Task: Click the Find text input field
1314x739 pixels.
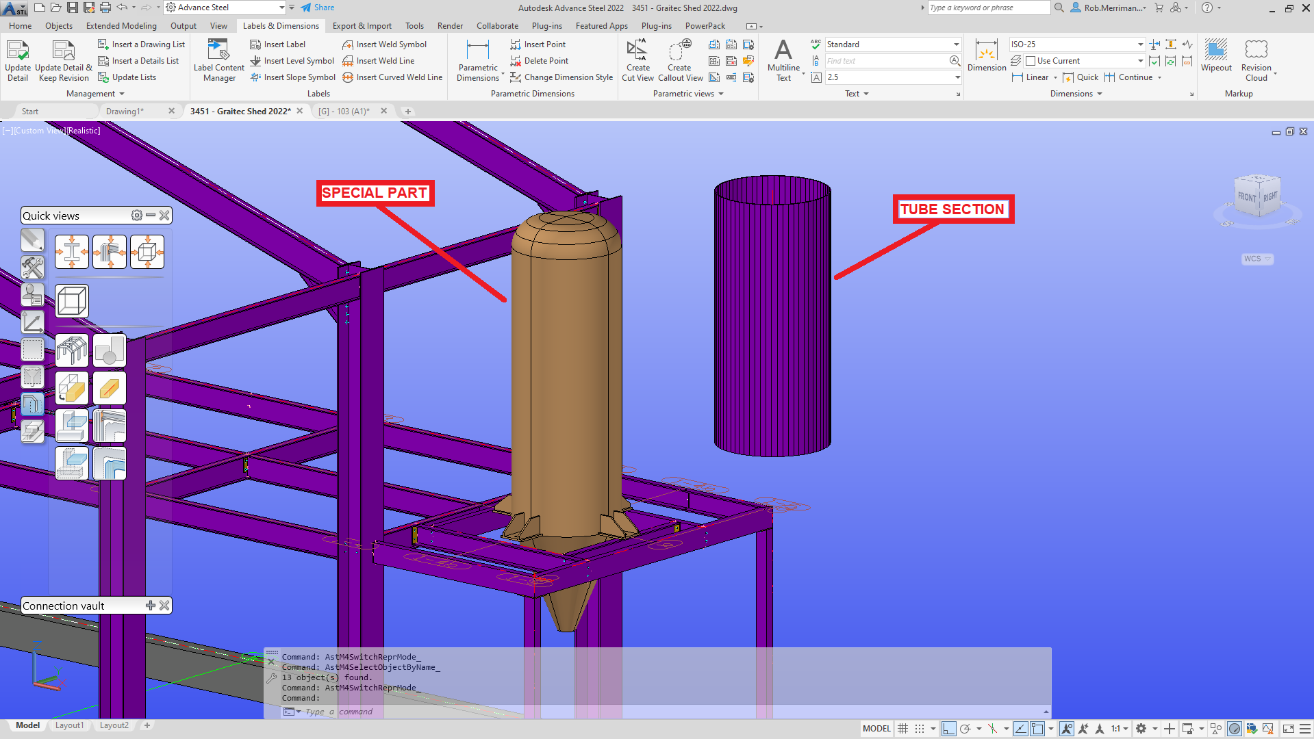Action: tap(885, 61)
